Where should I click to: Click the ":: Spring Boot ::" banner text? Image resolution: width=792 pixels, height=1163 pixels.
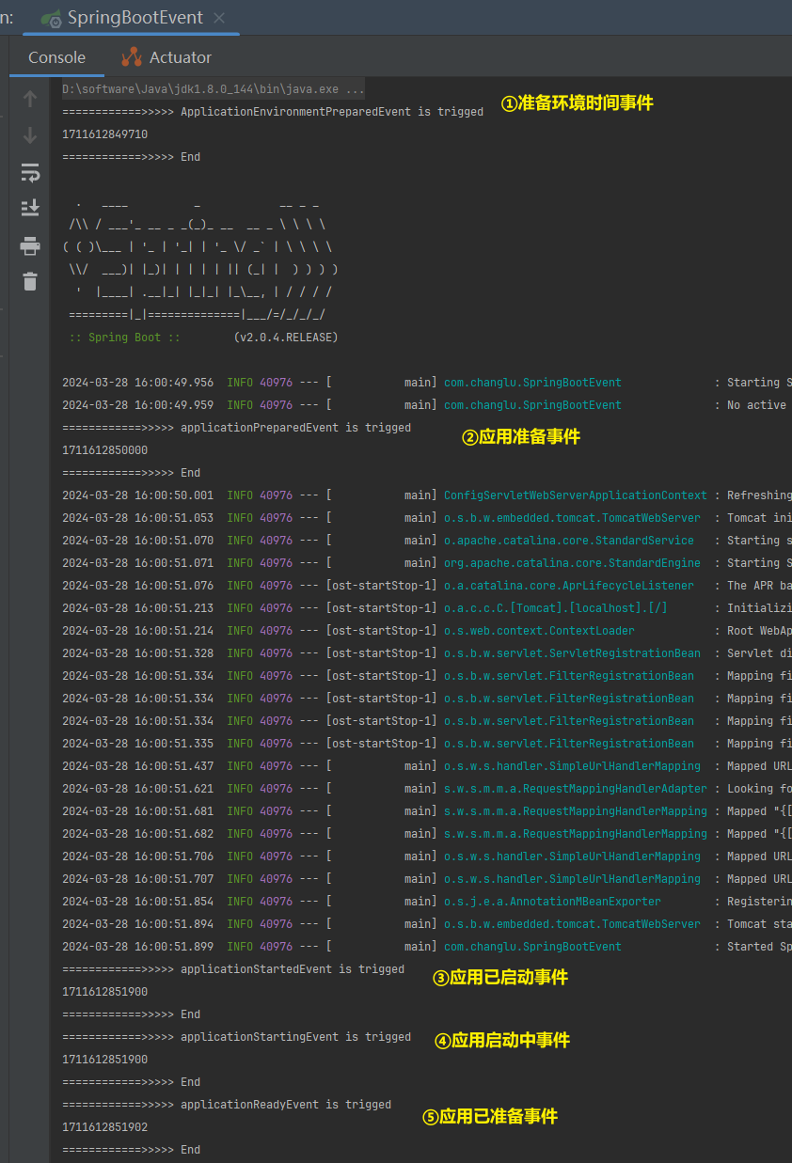(x=124, y=338)
